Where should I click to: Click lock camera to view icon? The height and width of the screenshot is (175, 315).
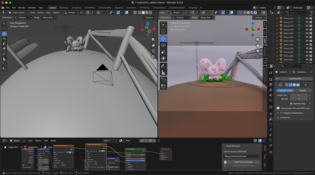[x=258, y=56]
